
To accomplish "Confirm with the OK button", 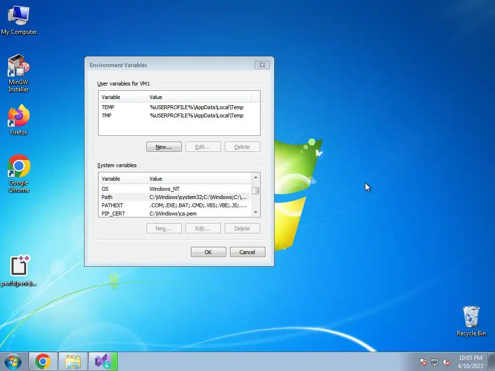I will (x=208, y=252).
